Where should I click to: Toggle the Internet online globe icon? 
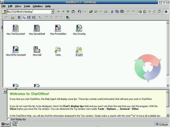(166, 12)
